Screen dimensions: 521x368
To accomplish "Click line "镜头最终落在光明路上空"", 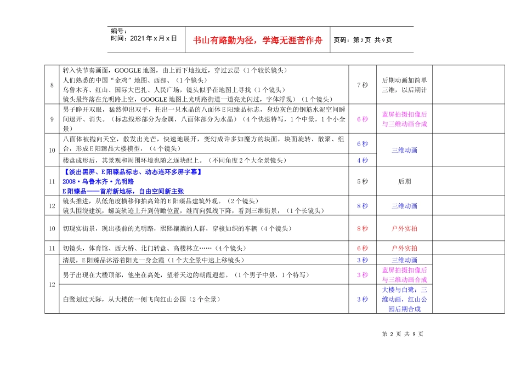I will [197, 99].
